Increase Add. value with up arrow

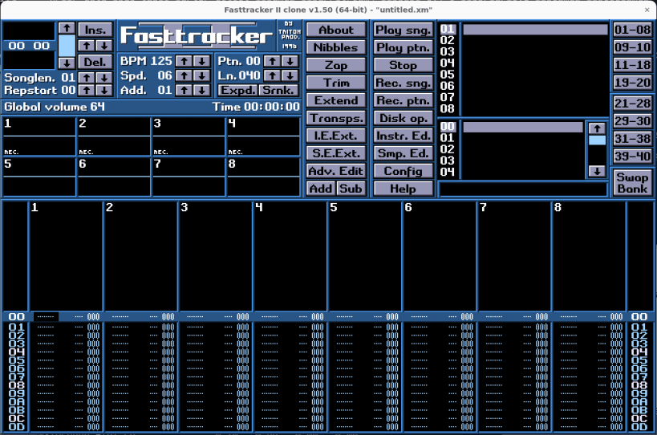click(x=184, y=90)
